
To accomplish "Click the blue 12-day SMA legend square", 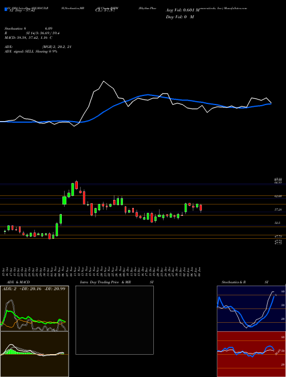I will (x=6, y=9).
